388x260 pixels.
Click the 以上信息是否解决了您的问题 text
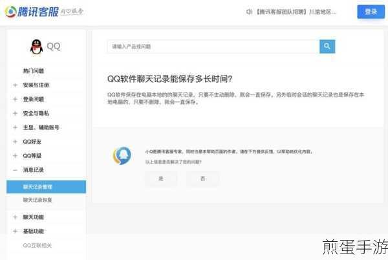[x=173, y=162]
